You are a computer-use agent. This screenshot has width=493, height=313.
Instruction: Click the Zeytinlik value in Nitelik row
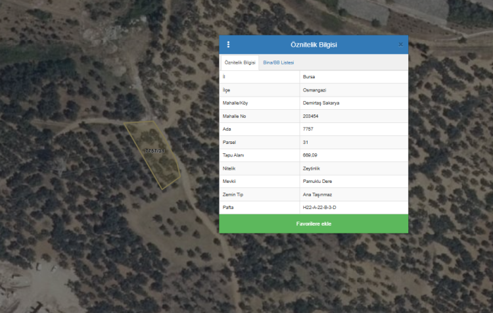pyautogui.click(x=311, y=168)
